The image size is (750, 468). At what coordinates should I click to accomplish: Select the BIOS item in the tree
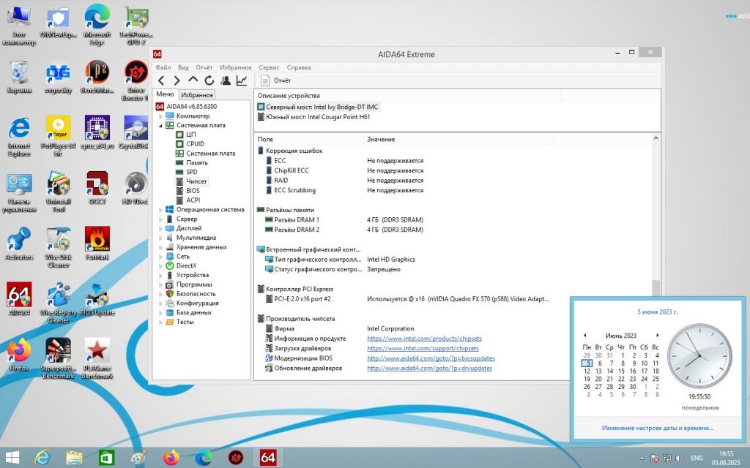point(193,191)
